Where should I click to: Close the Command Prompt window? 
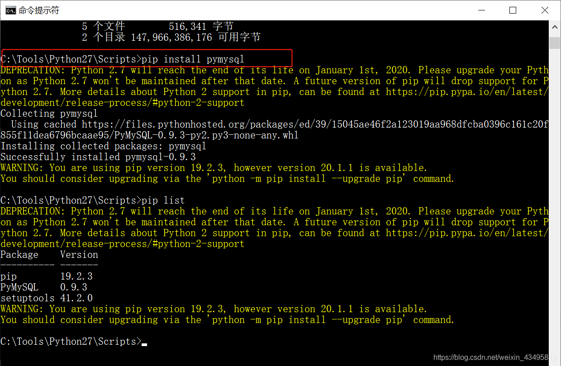544,10
